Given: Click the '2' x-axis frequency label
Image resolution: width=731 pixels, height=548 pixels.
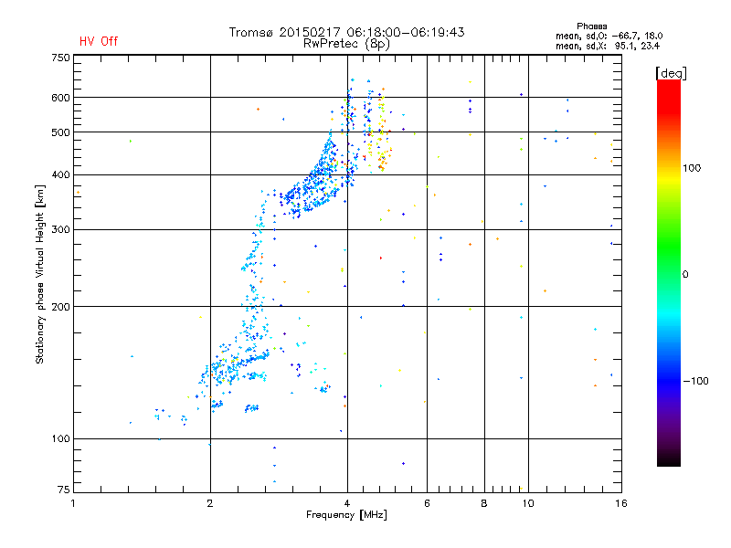Looking at the screenshot, I should pos(210,503).
